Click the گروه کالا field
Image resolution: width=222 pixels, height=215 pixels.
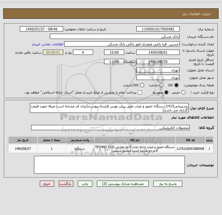pyautogui.click(x=110, y=128)
